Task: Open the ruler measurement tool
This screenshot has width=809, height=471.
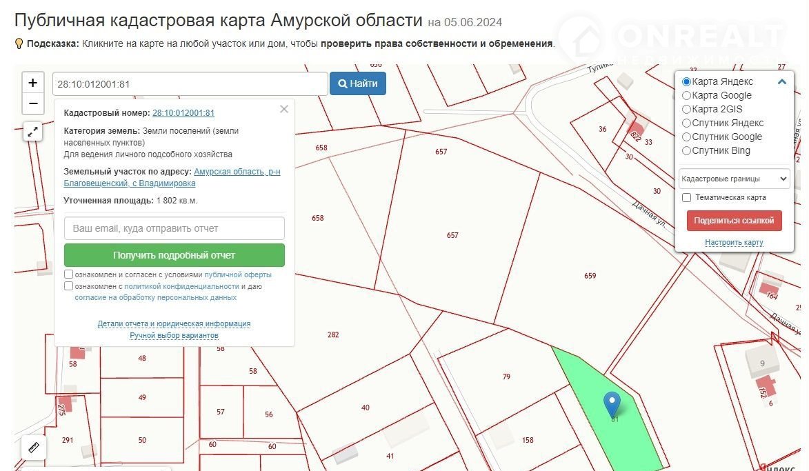Action: (32, 447)
